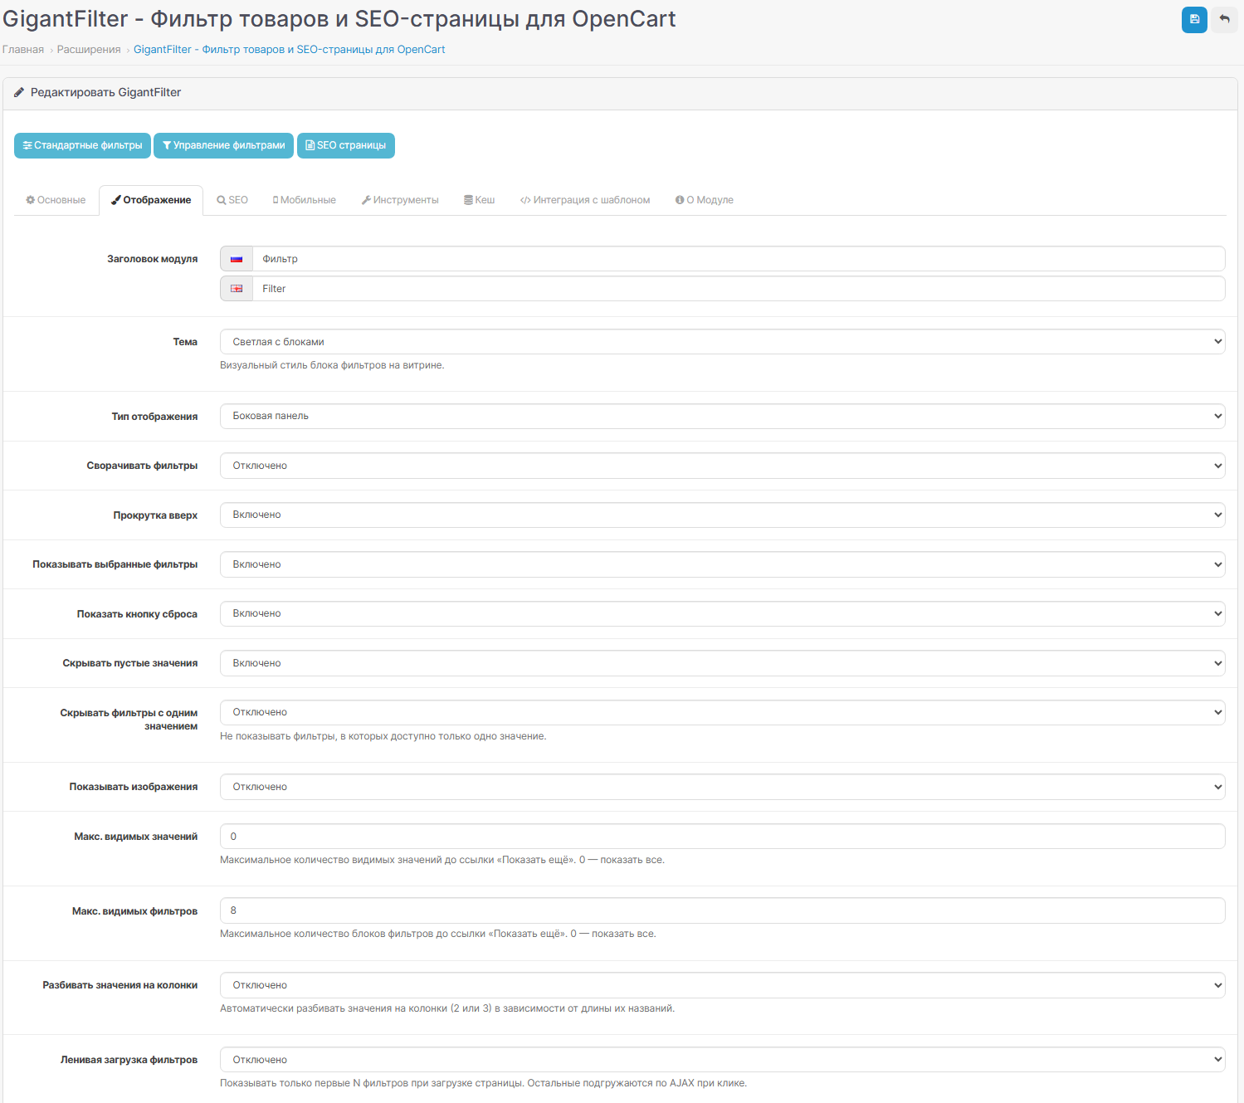The image size is (1244, 1103).
Task: Click the English flag language icon
Action: coord(237,289)
